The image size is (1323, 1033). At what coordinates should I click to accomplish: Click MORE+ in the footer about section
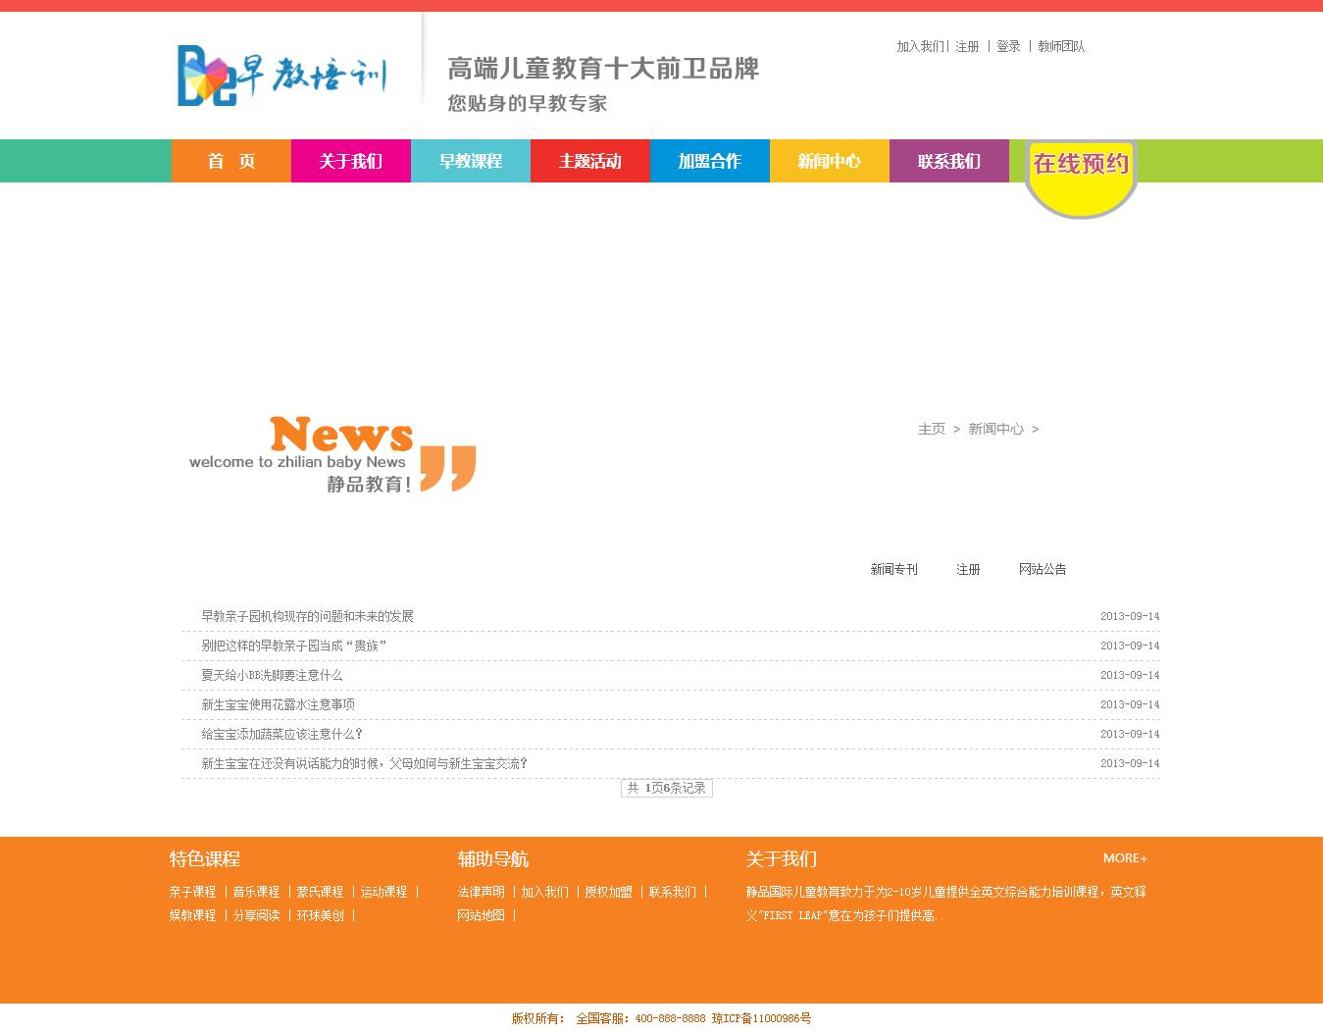(x=1124, y=857)
